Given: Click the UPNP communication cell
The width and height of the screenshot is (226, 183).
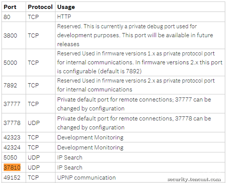Looking at the screenshot, I should [86, 177].
